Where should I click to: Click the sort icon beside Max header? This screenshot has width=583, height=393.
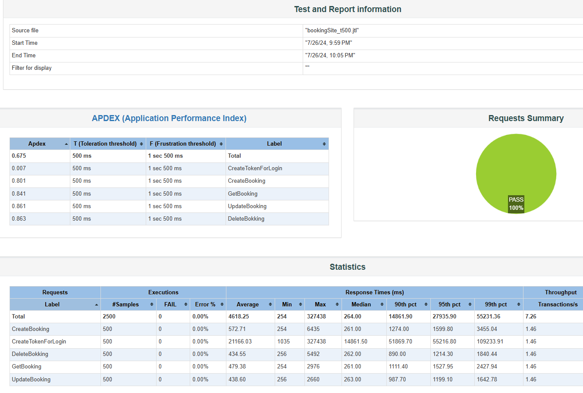point(337,305)
